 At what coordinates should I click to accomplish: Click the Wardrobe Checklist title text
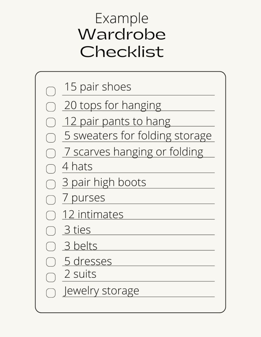122,43
